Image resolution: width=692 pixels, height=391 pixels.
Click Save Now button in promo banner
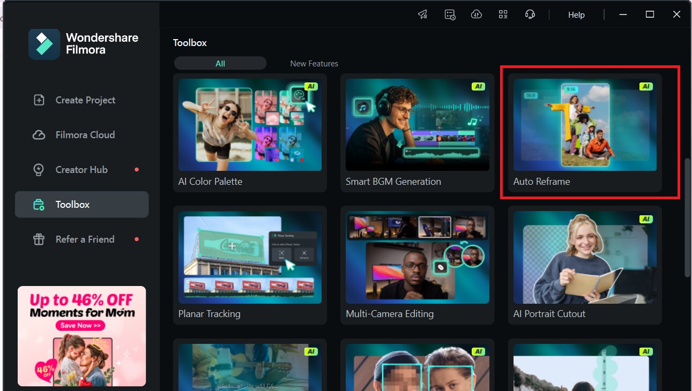tap(80, 325)
